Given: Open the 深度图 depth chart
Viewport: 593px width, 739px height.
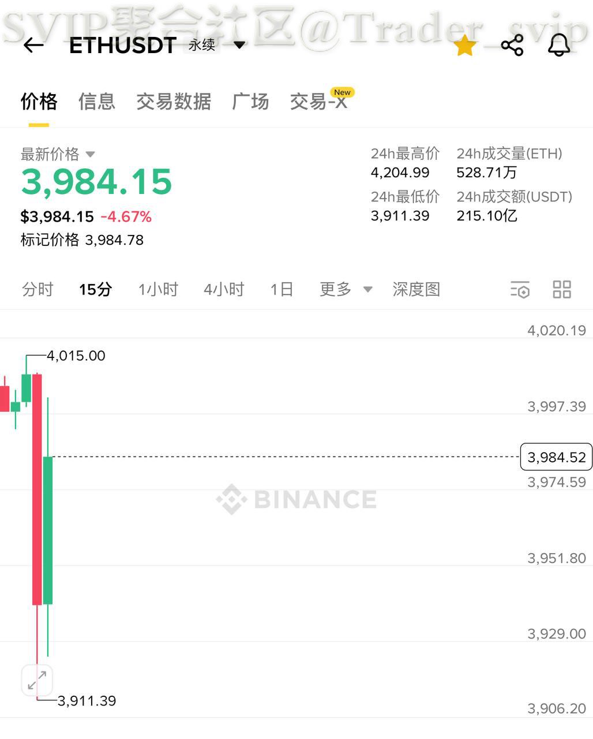Looking at the screenshot, I should [416, 289].
